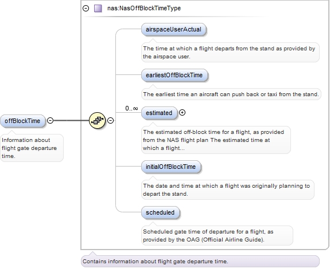Collapse the nas:NasOffBlockTimeType box
The width and height of the screenshot is (330, 269).
coord(86,9)
